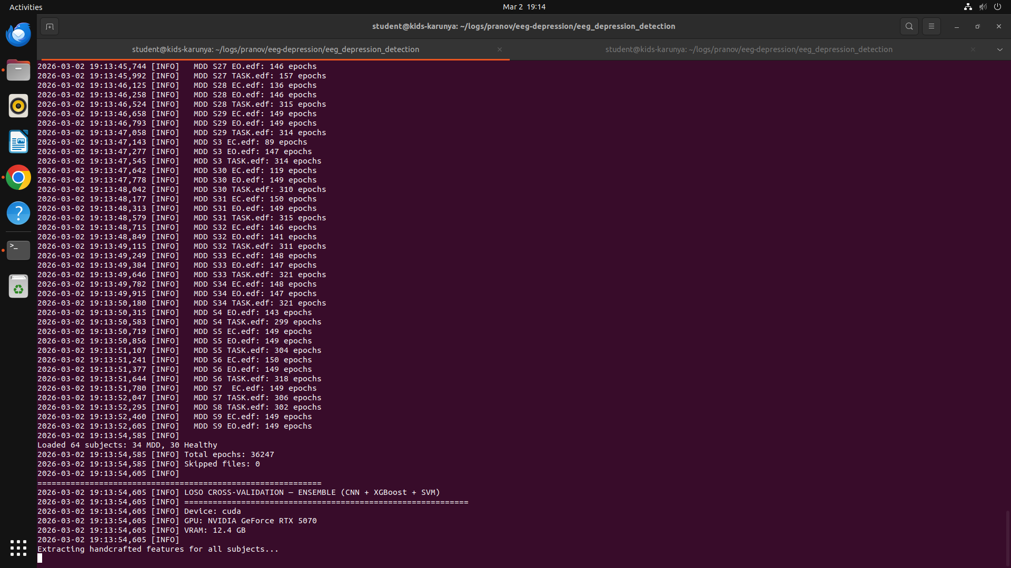This screenshot has width=1011, height=568.
Task: Open Rhythmbox music player
Action: 18,106
